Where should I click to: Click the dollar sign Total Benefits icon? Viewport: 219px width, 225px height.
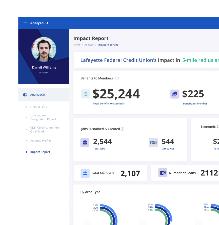coord(86,94)
